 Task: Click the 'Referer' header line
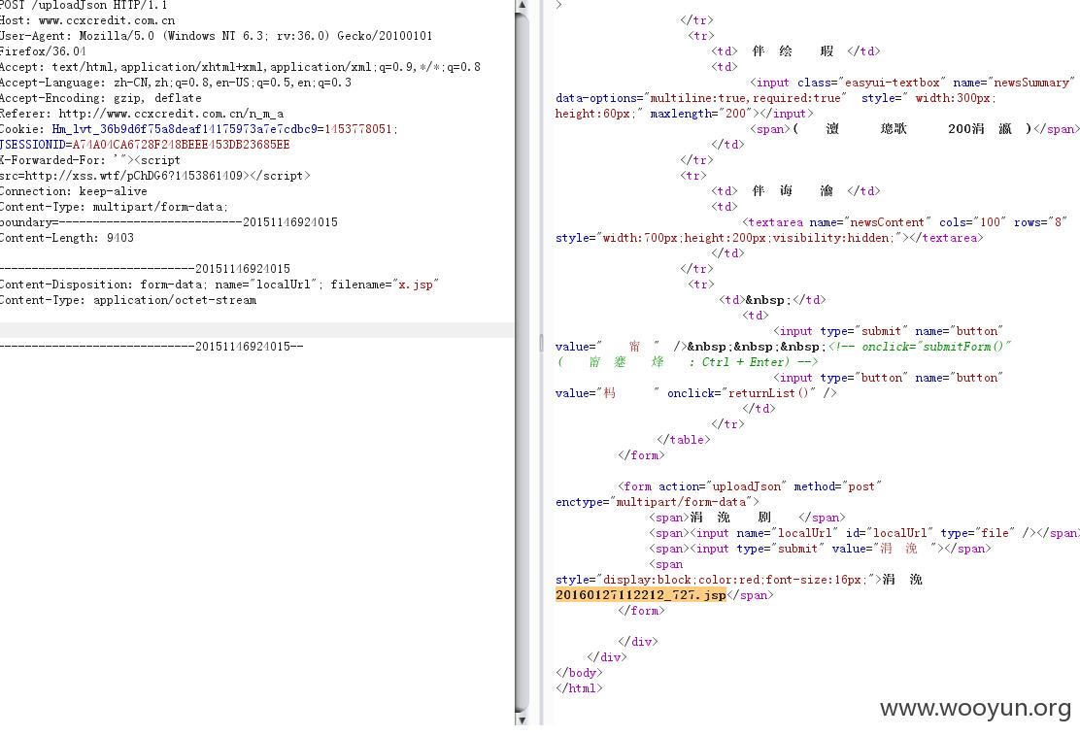point(142,114)
